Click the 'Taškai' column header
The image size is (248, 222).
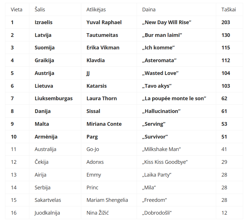229,9
